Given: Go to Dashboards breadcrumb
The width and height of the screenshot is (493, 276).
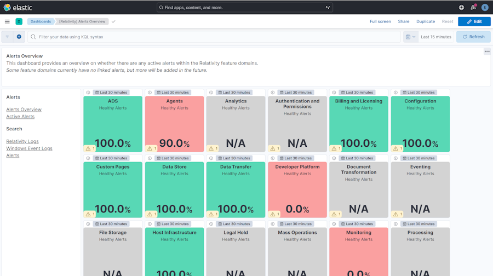Looking at the screenshot, I should point(41,21).
